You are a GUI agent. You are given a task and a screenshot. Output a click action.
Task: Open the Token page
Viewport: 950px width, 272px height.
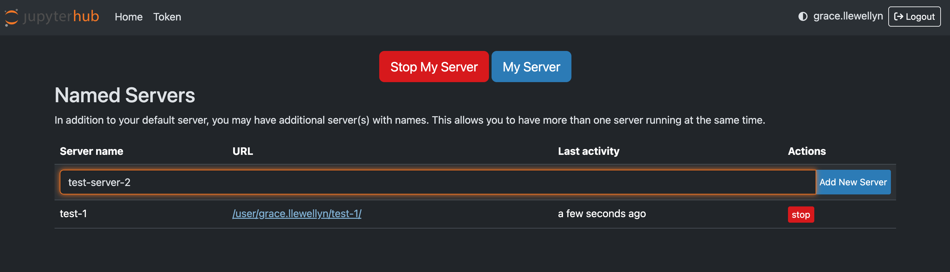tap(167, 17)
